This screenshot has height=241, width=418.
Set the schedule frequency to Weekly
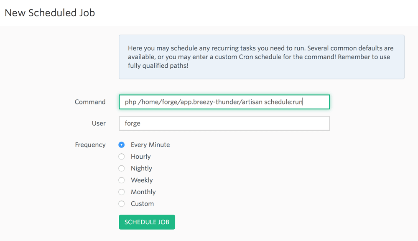coord(121,180)
